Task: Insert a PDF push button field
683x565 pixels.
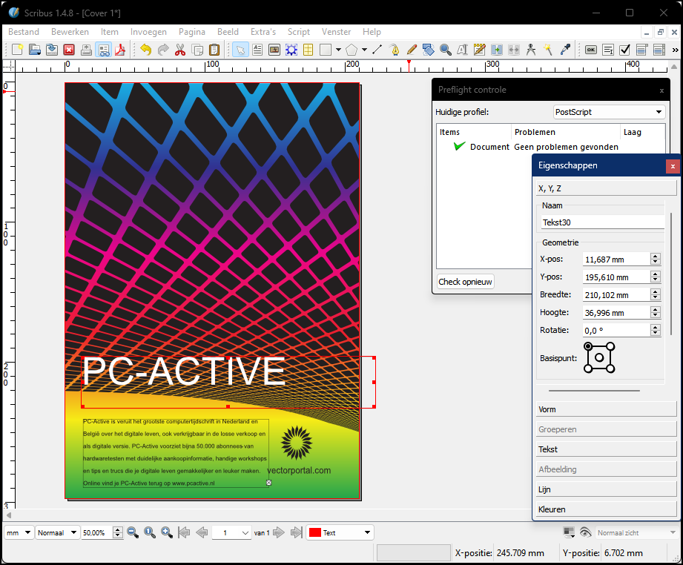Action: pyautogui.click(x=590, y=50)
